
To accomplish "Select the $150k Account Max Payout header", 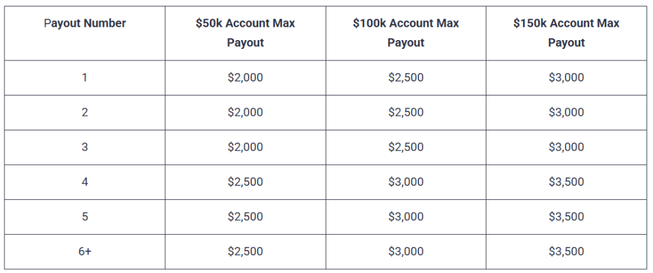I will 566,33.
